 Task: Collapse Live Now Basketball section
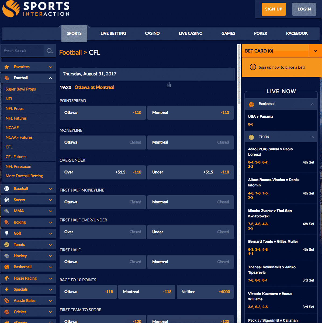(312, 104)
